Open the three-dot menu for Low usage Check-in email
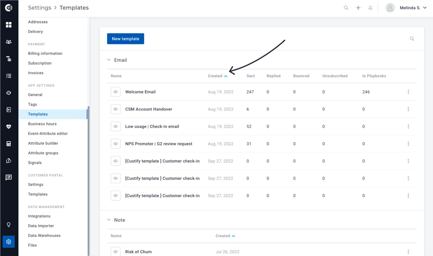433x256 pixels. pyautogui.click(x=408, y=127)
